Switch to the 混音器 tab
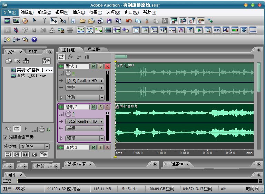The width and height of the screenshot is (265, 194). tap(94, 50)
